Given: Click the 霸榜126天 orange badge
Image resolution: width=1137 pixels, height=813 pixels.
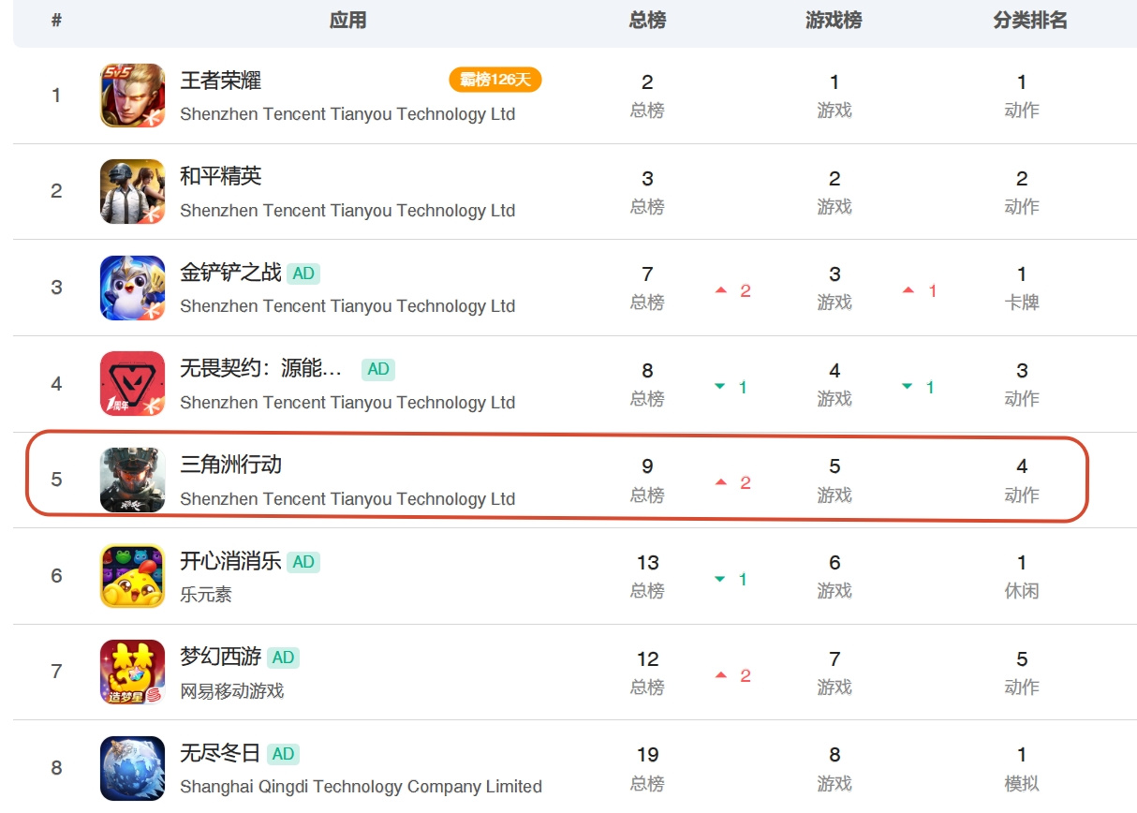Looking at the screenshot, I should (495, 80).
